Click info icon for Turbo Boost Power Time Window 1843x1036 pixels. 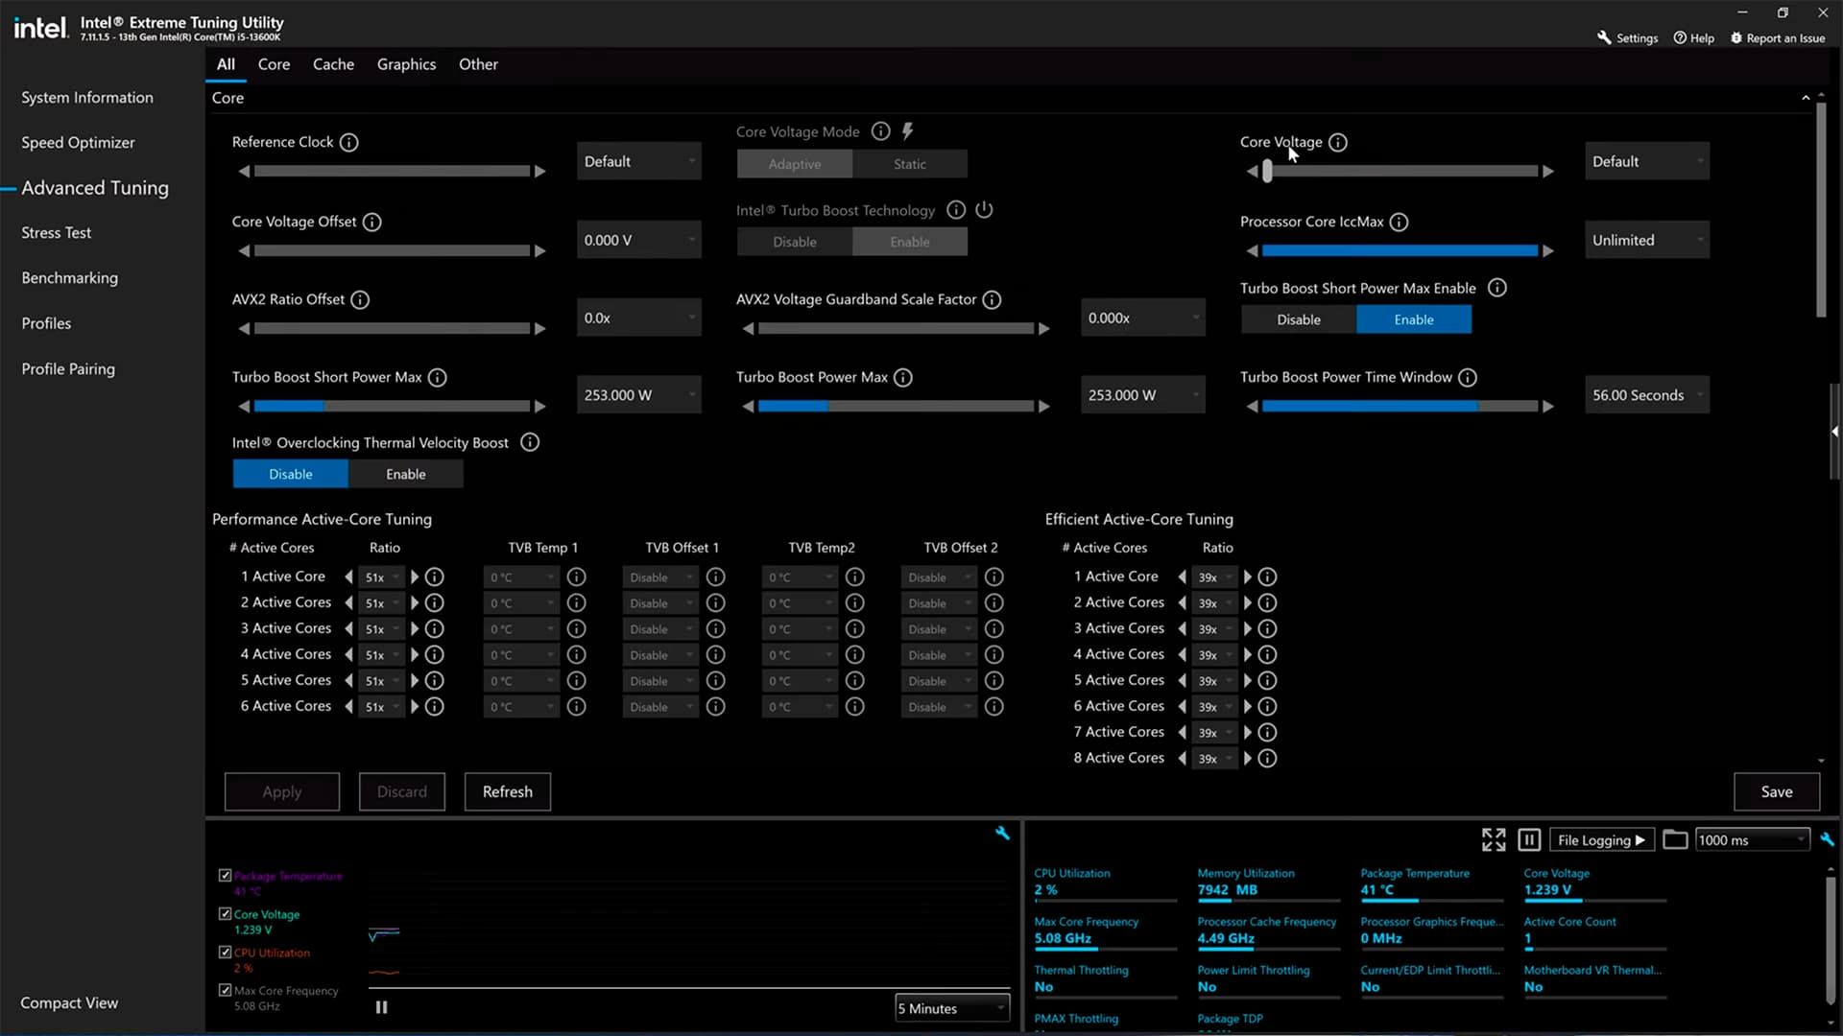tap(1468, 378)
